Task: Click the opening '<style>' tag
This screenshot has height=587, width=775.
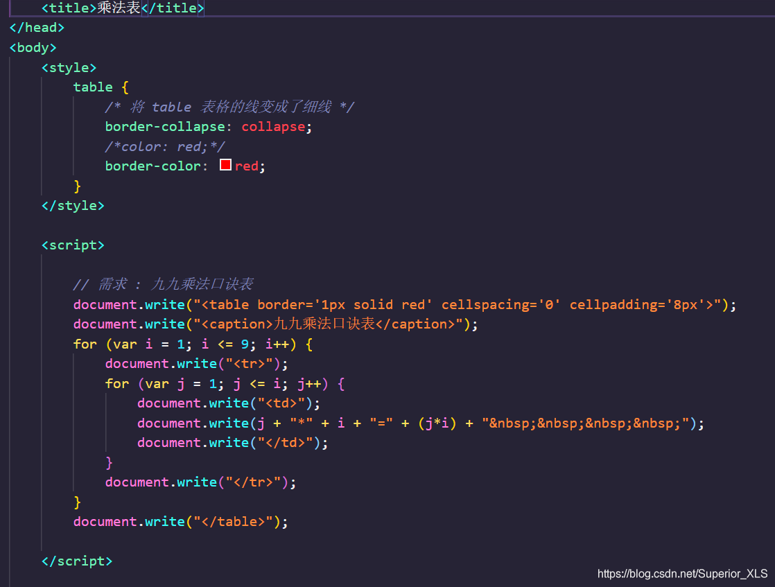Action: [69, 67]
